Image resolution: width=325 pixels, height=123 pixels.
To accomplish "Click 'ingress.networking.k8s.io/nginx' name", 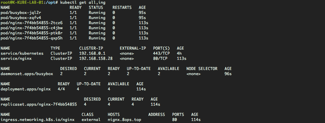I will (37, 120).
